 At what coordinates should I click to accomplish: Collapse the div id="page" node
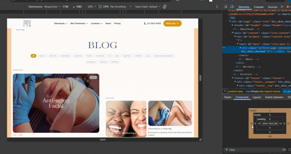coord(230,22)
